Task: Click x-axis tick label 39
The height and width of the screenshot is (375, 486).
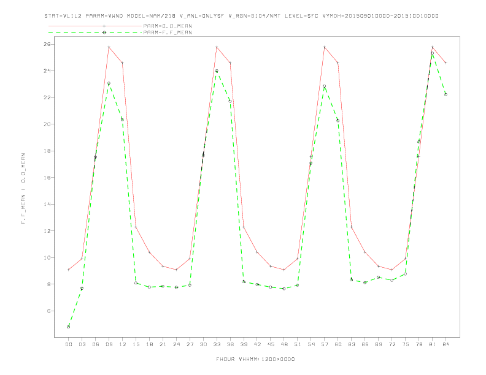Action: (x=244, y=344)
